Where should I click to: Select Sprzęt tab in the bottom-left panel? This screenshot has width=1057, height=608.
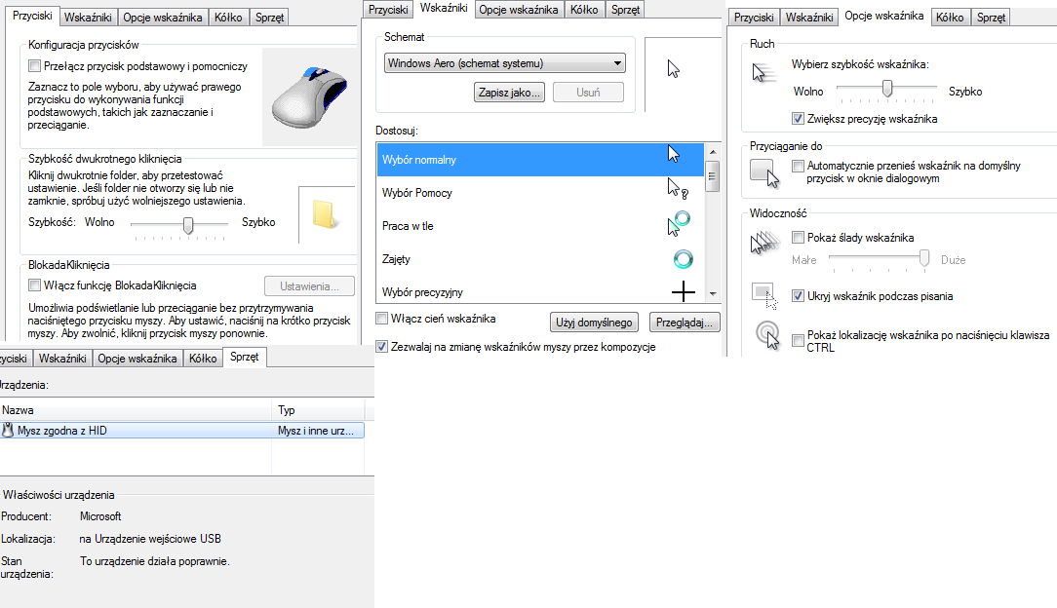(244, 357)
